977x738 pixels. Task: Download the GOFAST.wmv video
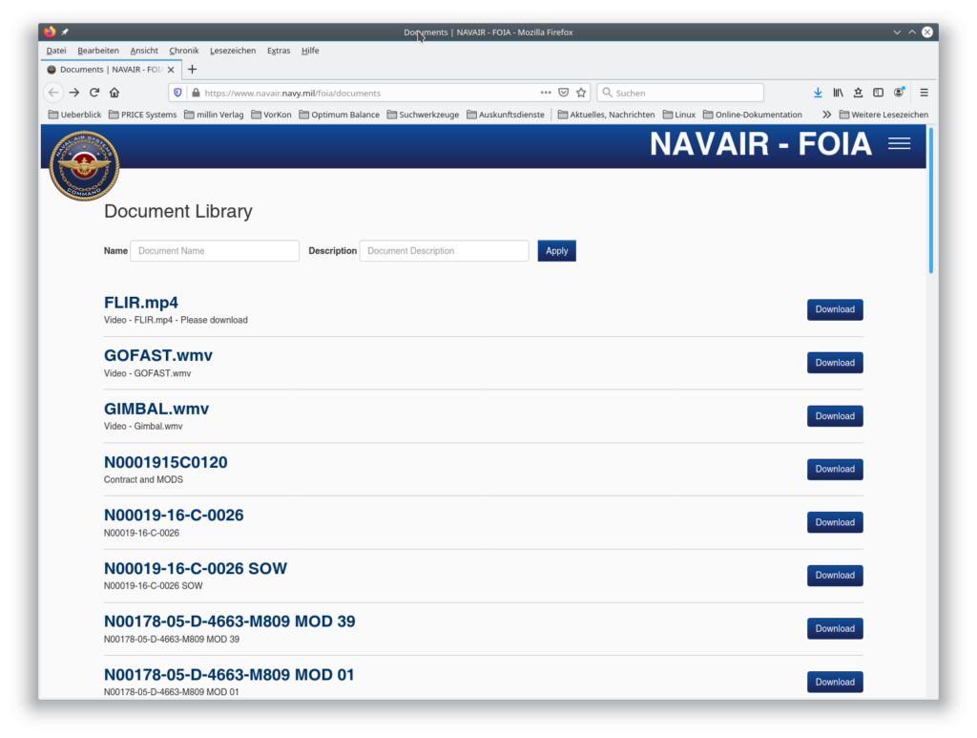[x=835, y=363]
